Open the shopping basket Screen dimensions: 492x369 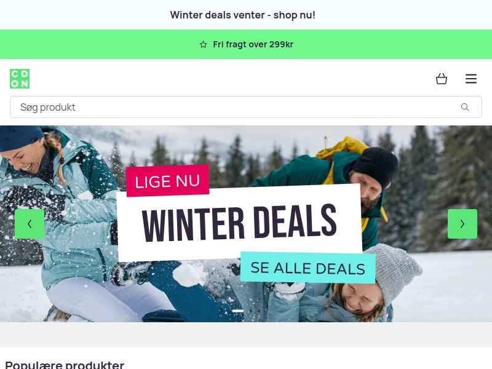442,79
